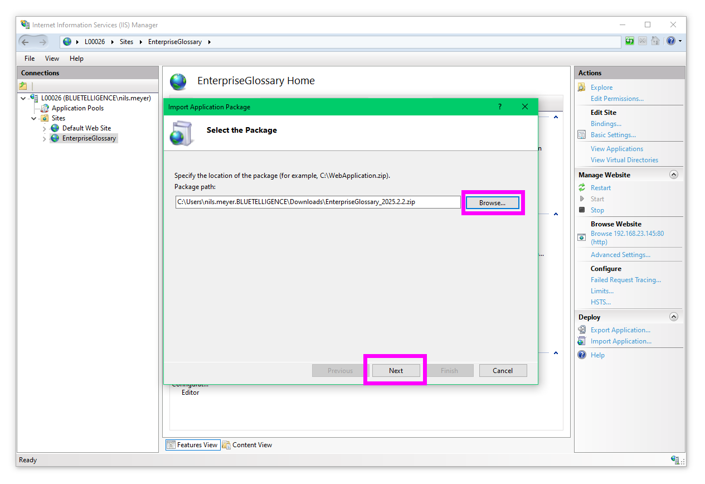
Task: Click the Explore folder icon
Action: coord(582,88)
